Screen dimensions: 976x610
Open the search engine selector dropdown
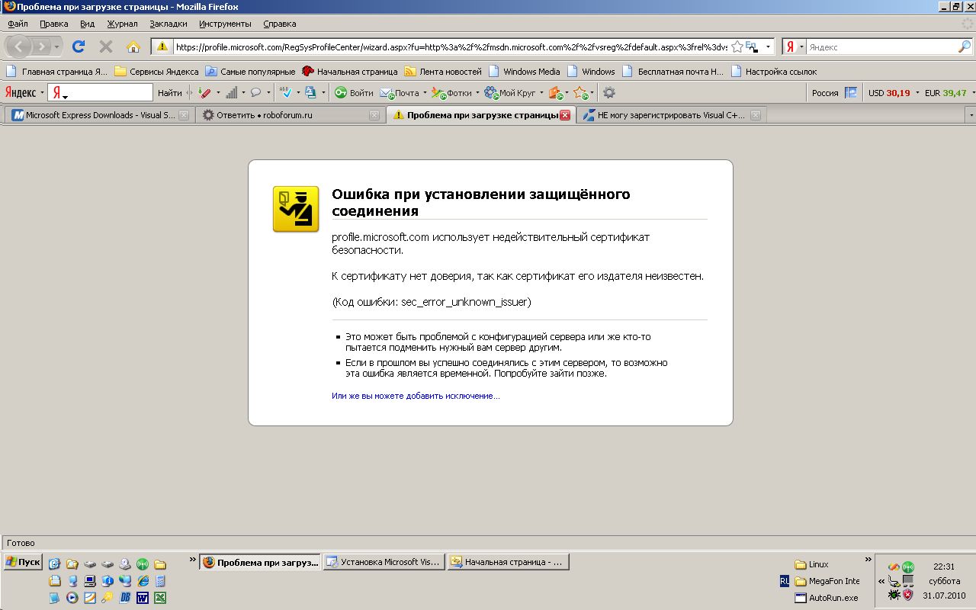coord(794,47)
